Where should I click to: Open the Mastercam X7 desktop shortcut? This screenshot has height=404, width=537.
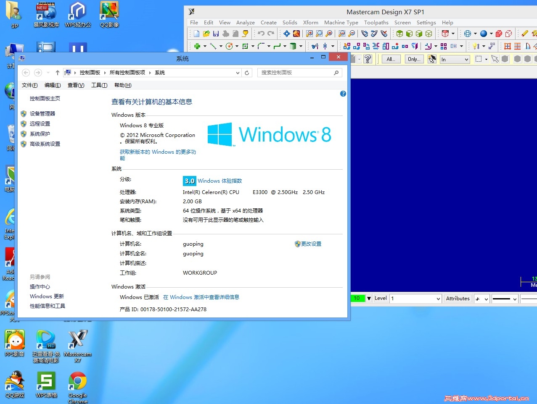[78, 346]
